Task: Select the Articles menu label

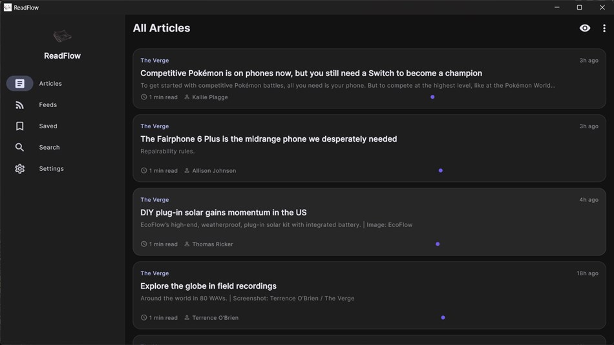Action: point(50,84)
